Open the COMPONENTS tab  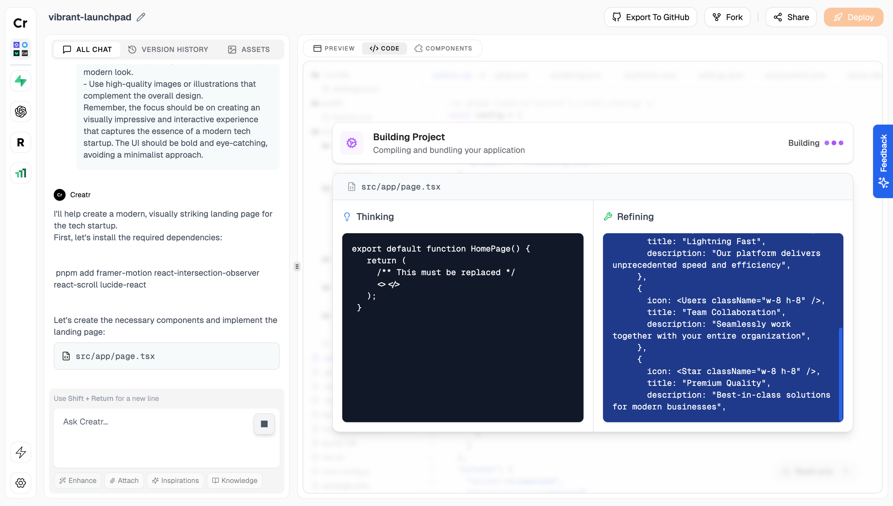[x=444, y=48]
